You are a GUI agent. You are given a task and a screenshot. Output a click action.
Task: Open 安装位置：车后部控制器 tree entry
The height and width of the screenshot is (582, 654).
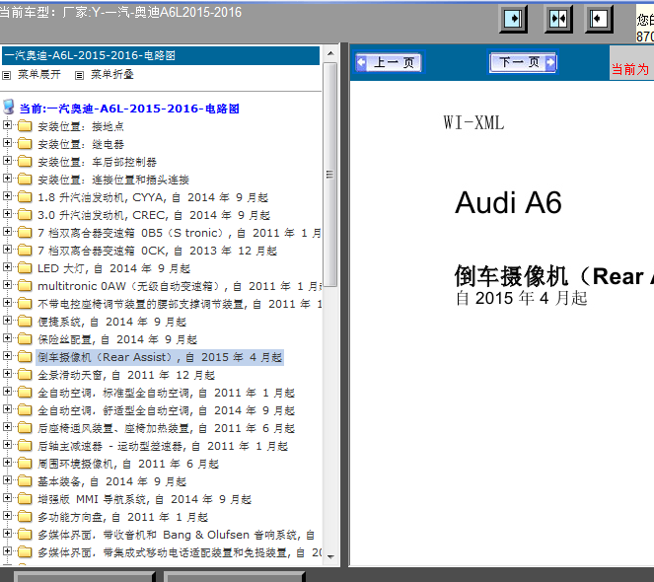coord(98,162)
